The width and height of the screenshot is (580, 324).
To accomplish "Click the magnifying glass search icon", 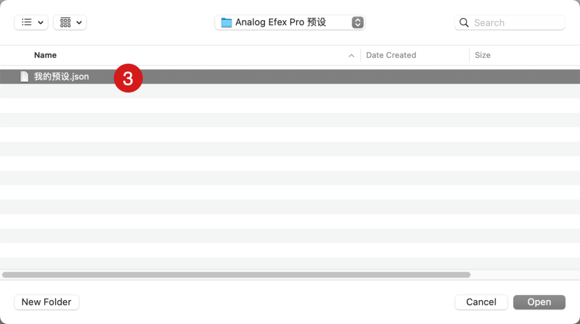I will click(464, 23).
